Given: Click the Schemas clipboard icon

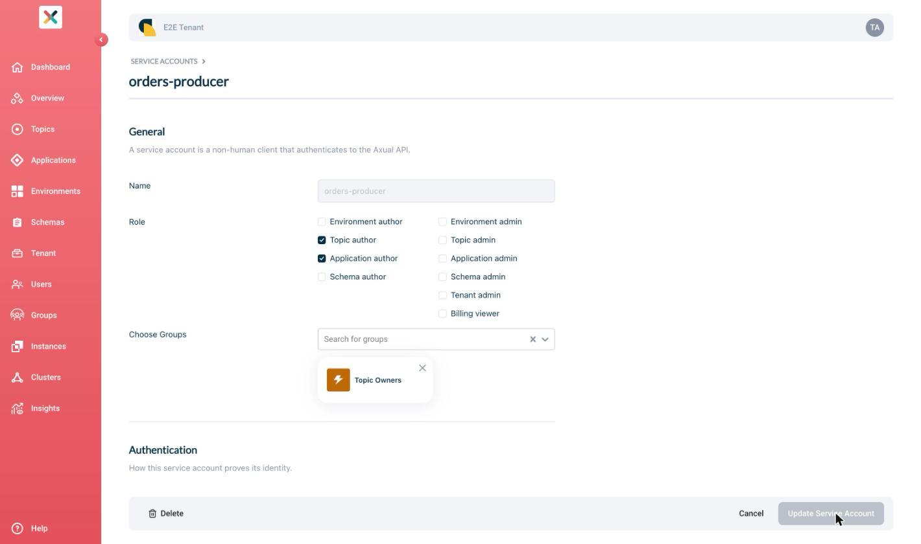Looking at the screenshot, I should (18, 223).
